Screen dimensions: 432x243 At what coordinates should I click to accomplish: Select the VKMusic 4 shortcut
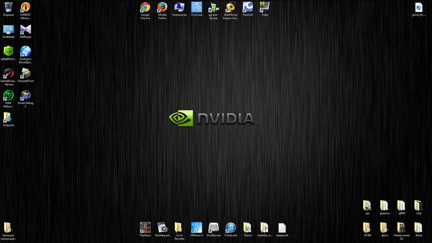[x=197, y=227]
